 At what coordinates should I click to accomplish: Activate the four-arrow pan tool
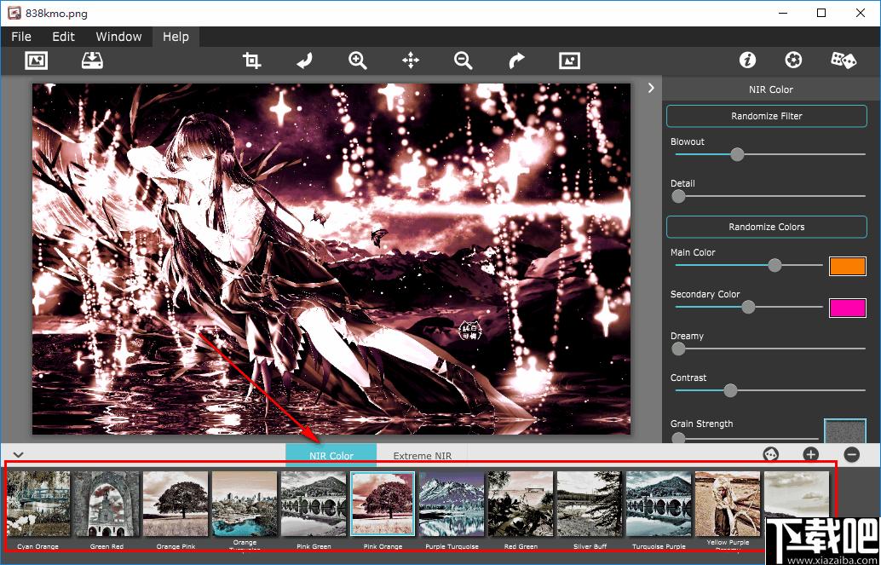(x=411, y=61)
